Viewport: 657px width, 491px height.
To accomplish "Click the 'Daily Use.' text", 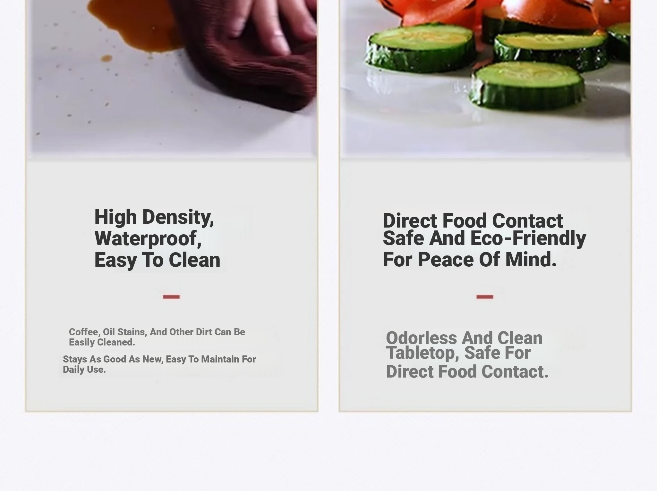I will (x=84, y=370).
